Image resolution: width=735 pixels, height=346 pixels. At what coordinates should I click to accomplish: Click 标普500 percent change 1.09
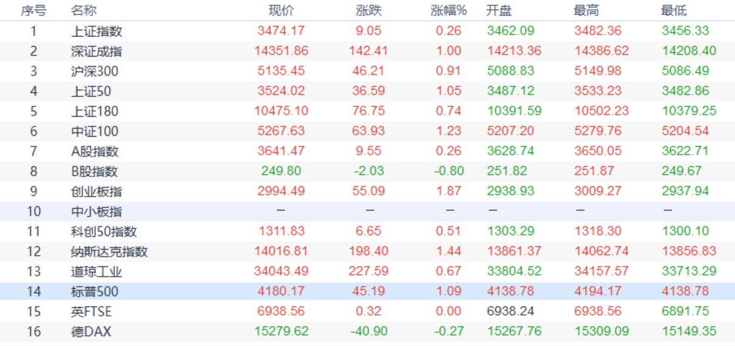click(449, 291)
